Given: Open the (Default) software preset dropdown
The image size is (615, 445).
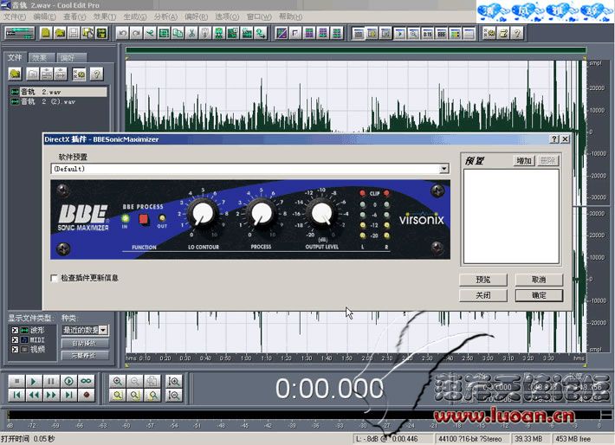Looking at the screenshot, I should (443, 169).
